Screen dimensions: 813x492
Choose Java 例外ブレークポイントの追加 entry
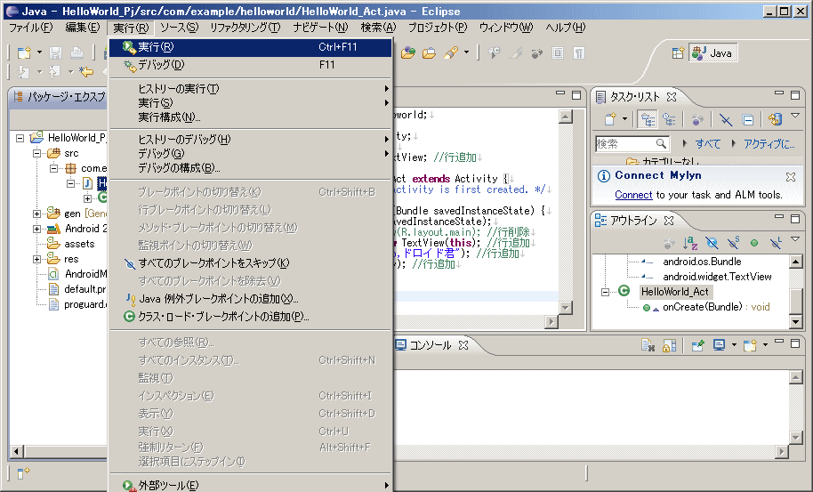point(251,299)
